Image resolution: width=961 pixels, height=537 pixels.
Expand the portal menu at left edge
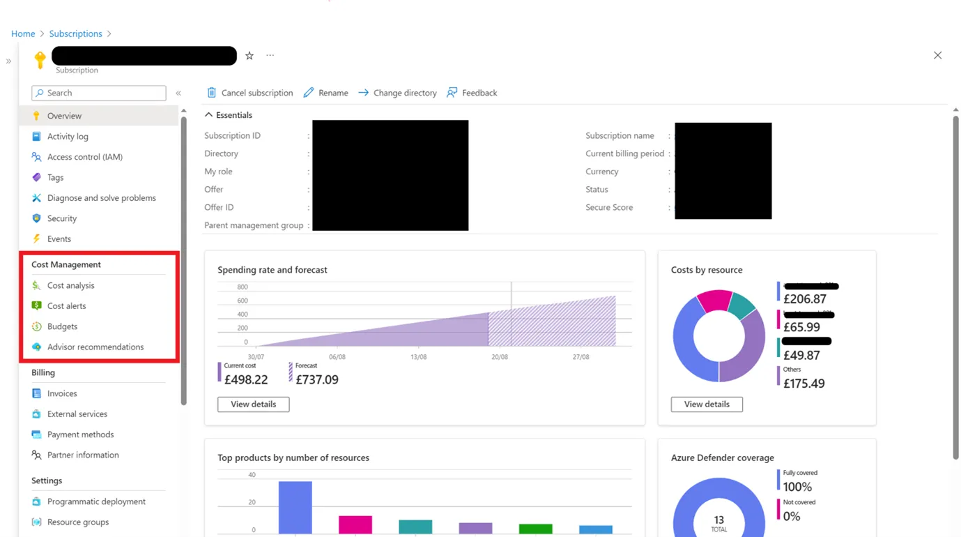tap(8, 61)
